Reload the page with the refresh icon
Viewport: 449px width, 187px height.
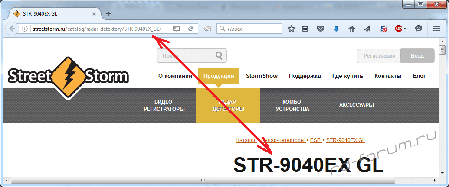(x=190, y=29)
